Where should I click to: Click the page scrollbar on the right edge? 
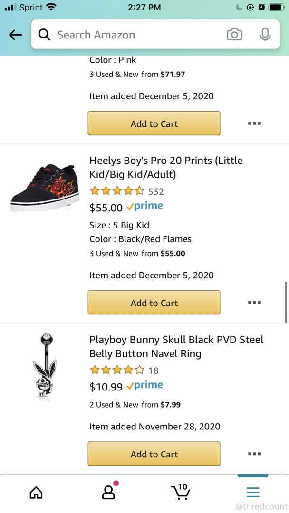[286, 302]
